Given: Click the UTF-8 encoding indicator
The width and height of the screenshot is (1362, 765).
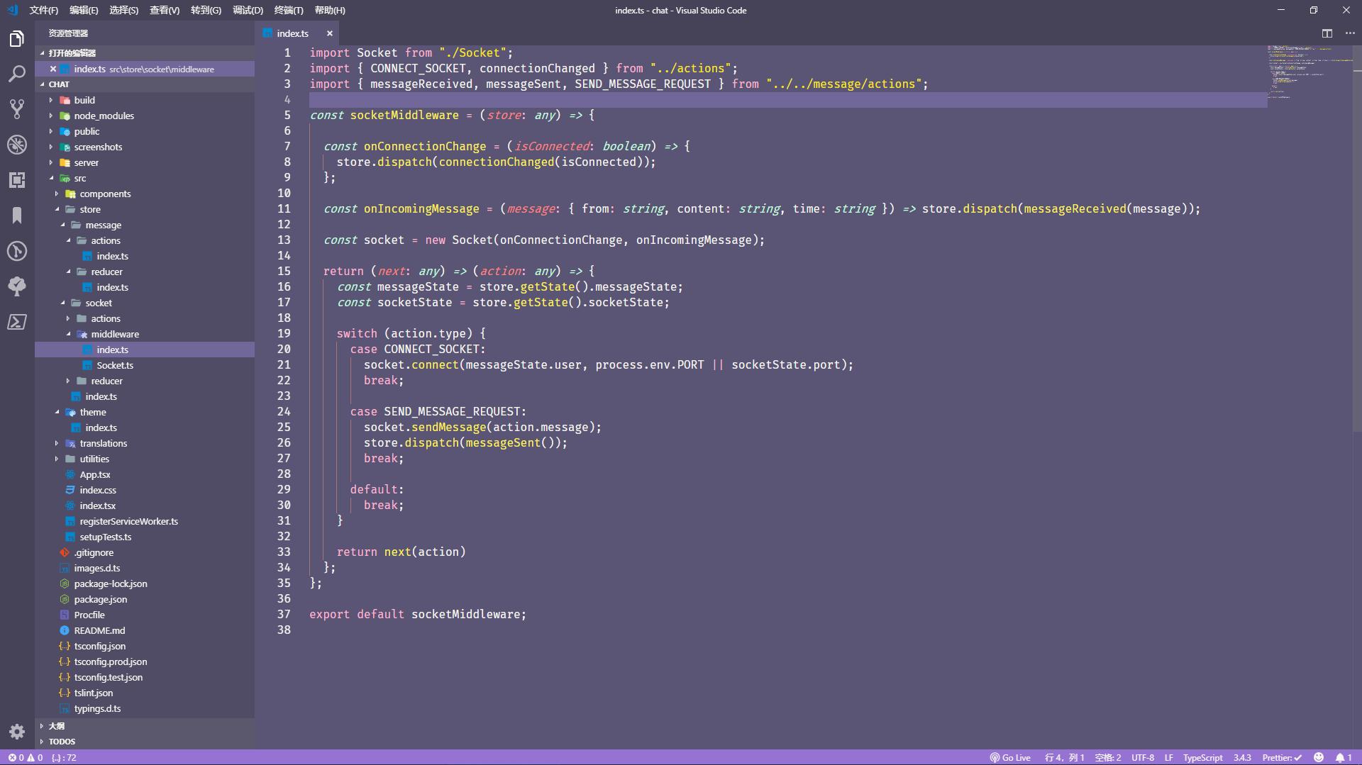Looking at the screenshot, I should [1142, 757].
